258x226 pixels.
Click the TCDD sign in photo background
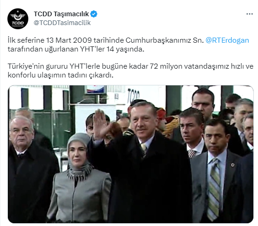click(x=134, y=96)
